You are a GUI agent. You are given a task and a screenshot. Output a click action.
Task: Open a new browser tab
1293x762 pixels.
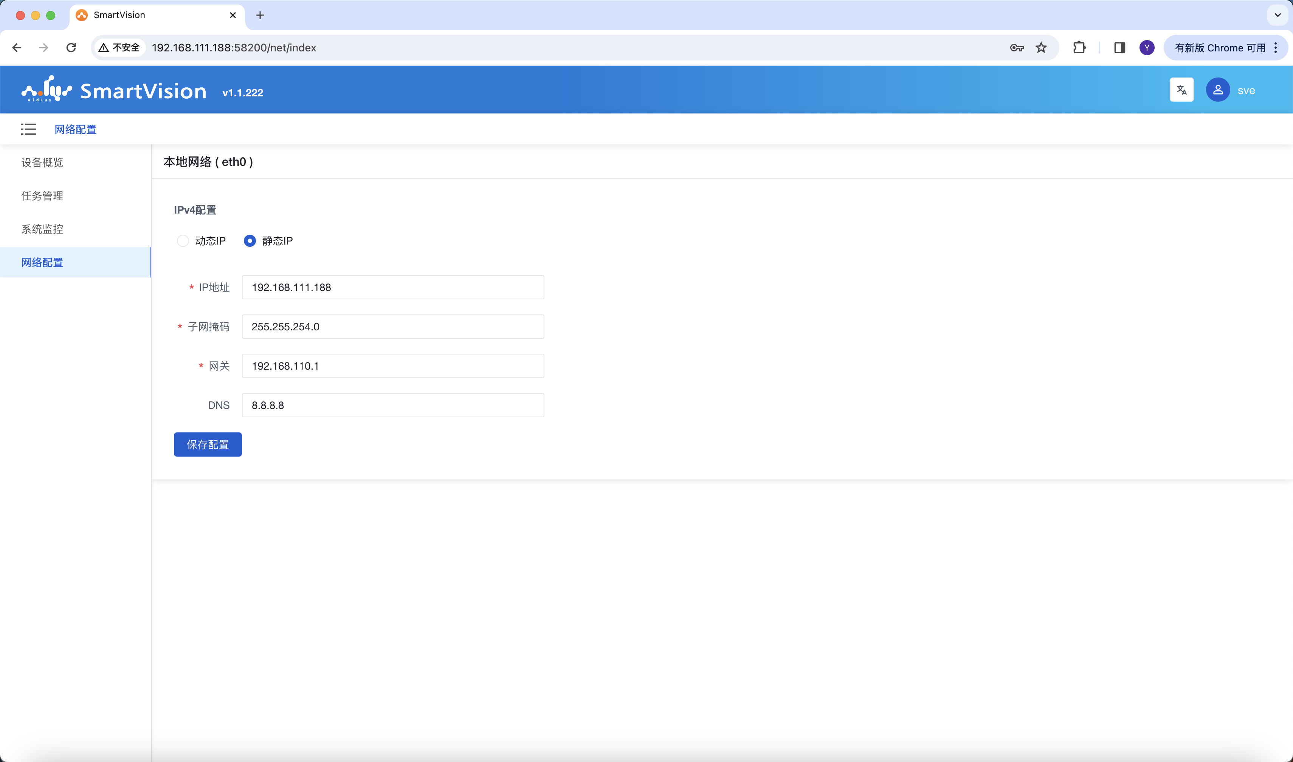pos(260,15)
